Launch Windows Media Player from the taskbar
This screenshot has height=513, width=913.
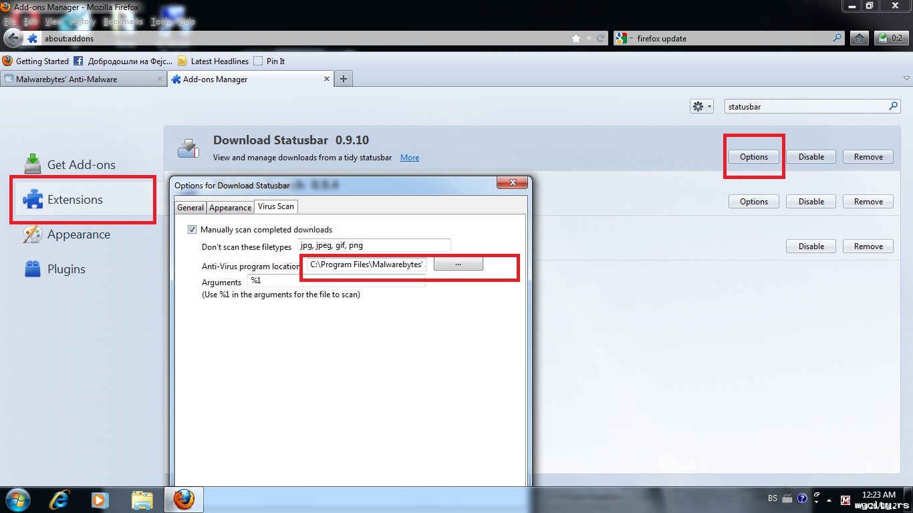pos(100,499)
